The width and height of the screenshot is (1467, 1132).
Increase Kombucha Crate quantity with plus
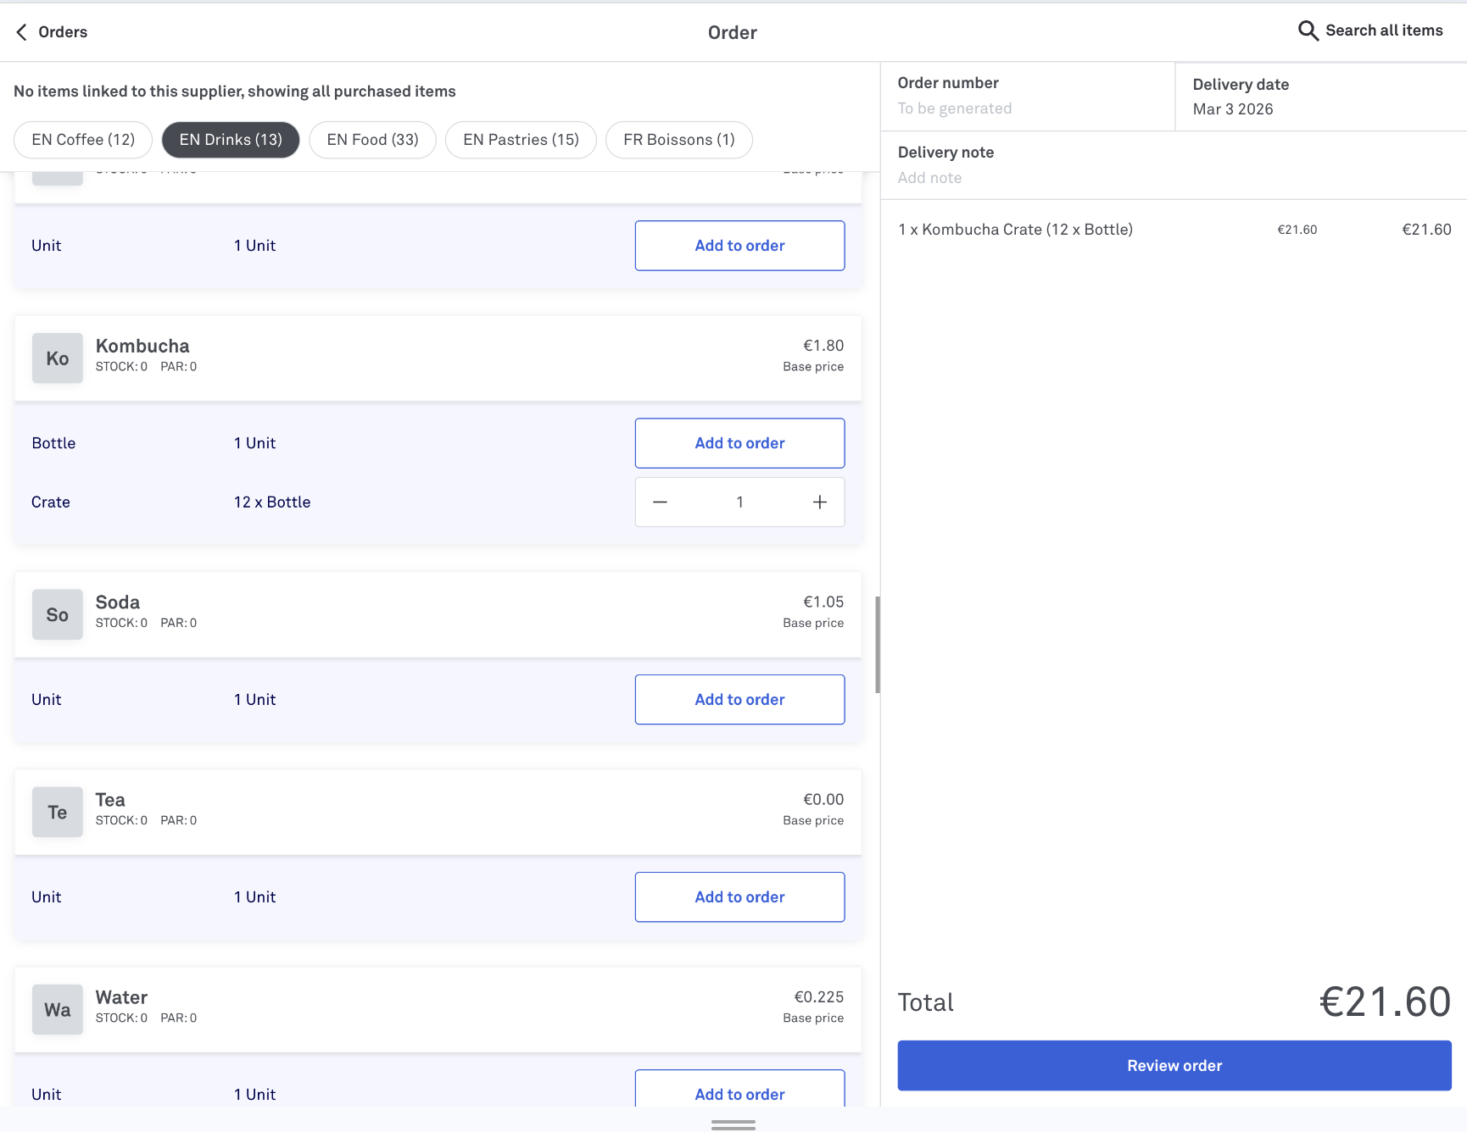819,502
